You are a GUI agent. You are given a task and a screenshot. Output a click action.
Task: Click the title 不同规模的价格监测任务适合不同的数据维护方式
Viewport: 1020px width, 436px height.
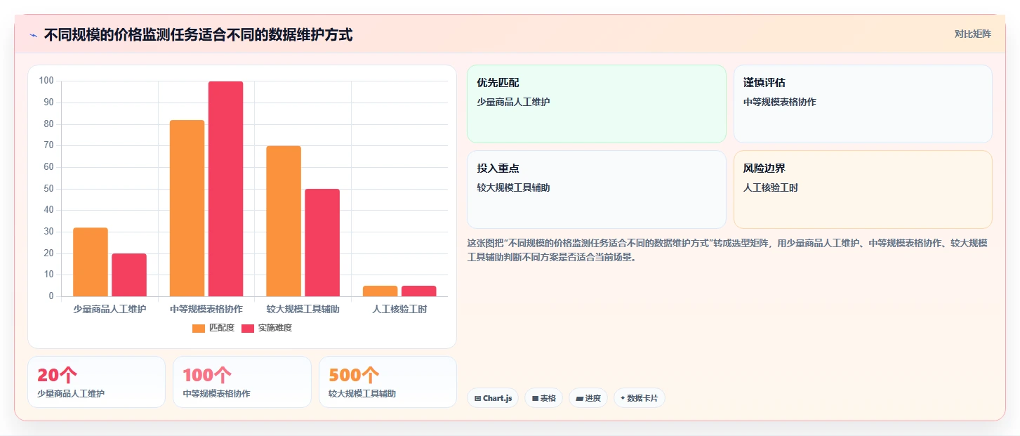pyautogui.click(x=198, y=34)
